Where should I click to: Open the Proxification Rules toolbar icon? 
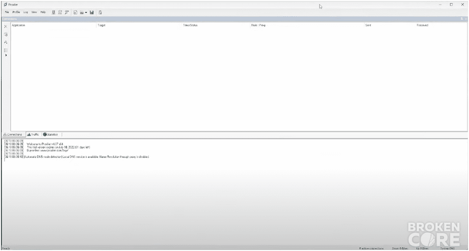(60, 12)
